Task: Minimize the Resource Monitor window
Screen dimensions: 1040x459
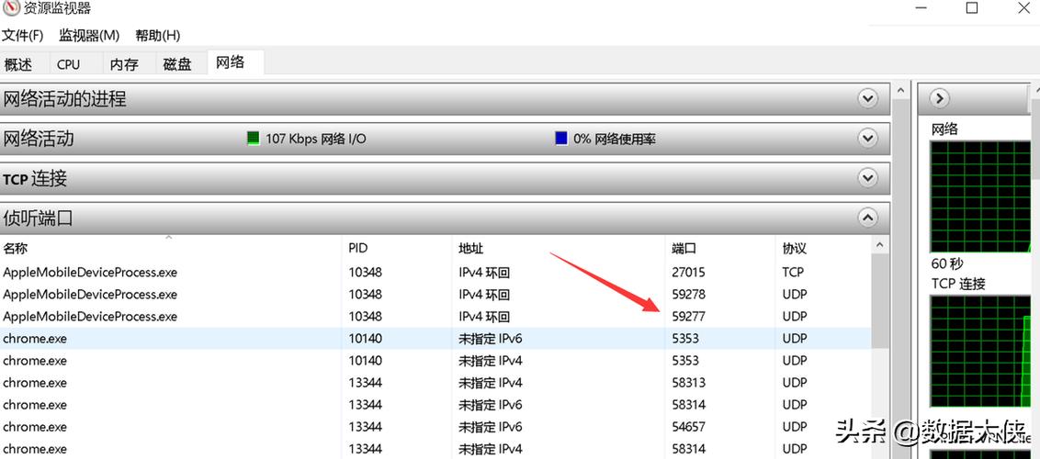Action: [921, 7]
